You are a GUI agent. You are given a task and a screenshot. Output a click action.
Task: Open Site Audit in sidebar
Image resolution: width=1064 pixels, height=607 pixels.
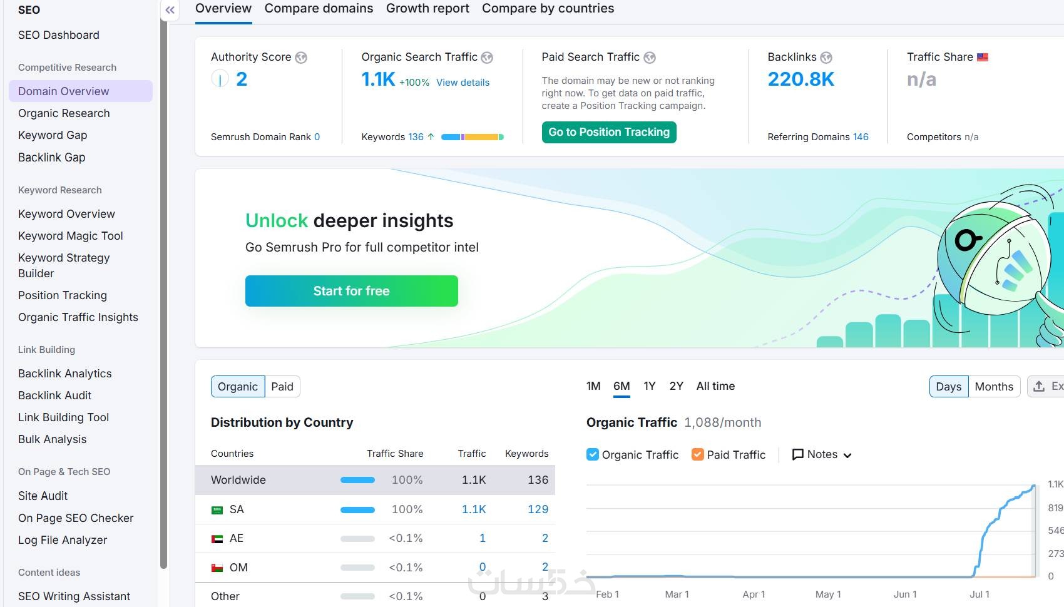pyautogui.click(x=43, y=496)
